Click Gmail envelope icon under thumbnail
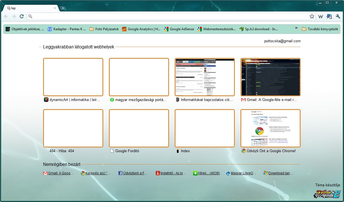This screenshot has width=344, height=202. pyautogui.click(x=244, y=100)
